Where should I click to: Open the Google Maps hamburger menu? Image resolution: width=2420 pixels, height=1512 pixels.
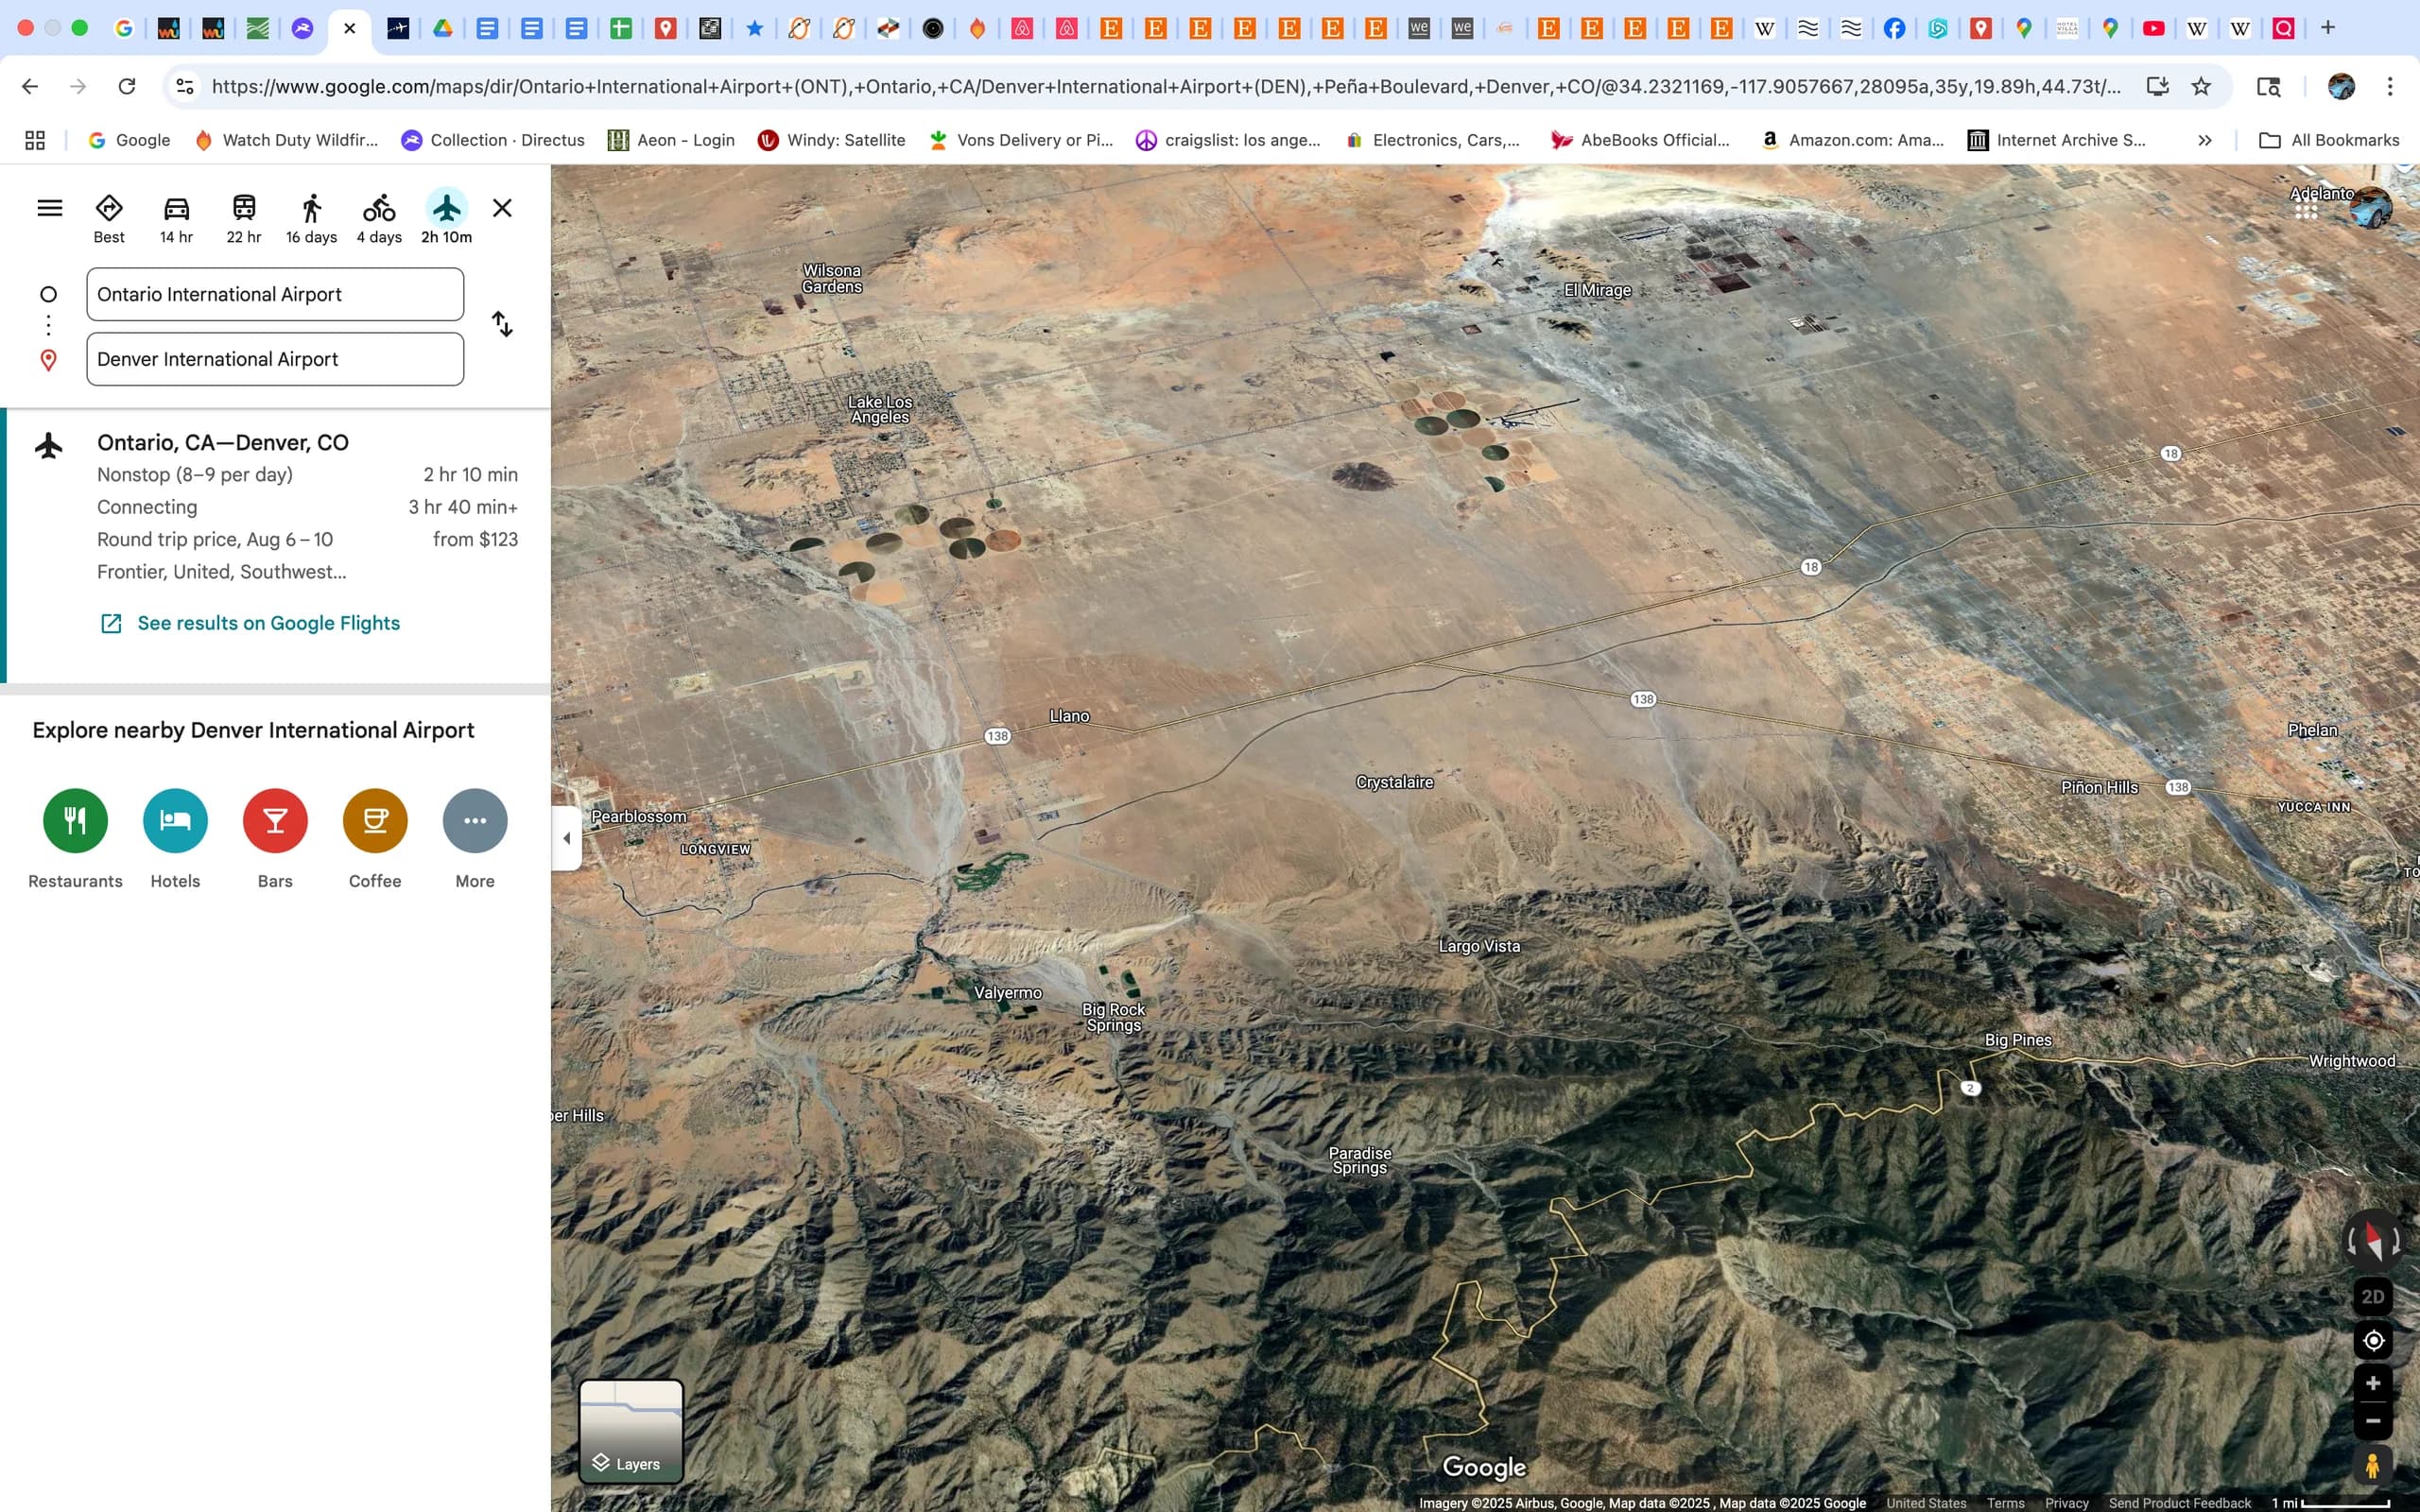point(50,208)
